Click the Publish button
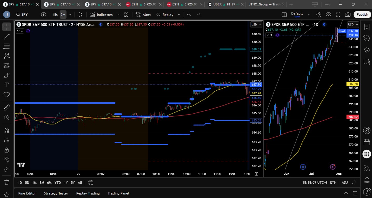 [x=362, y=15]
